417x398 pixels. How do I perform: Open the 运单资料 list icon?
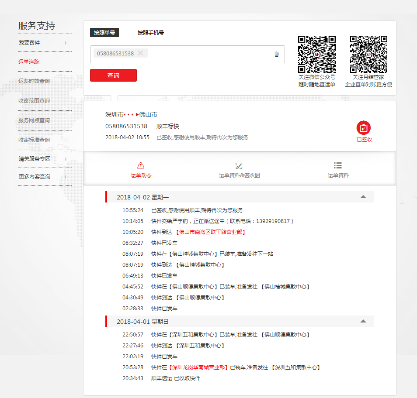338,166
